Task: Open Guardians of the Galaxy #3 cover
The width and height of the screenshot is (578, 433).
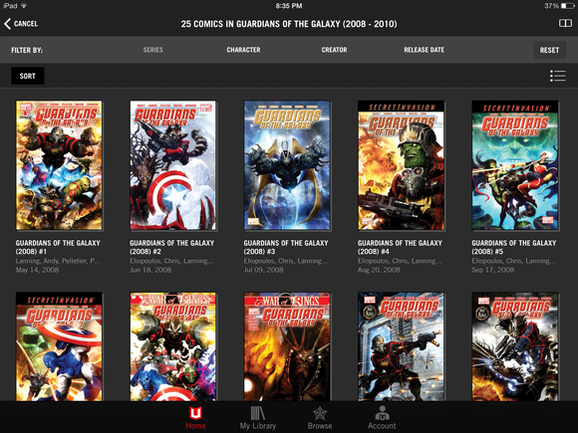Action: (287, 165)
